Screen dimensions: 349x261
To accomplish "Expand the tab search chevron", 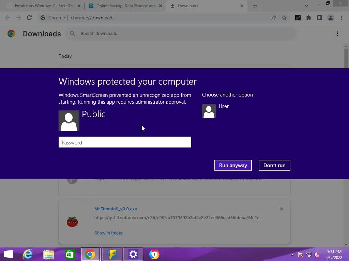I will (x=306, y=6).
